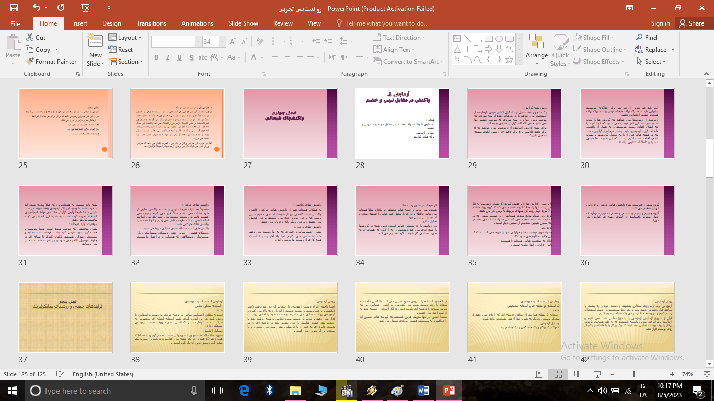714x401 pixels.
Task: Toggle Underline text formatting
Action: (x=179, y=57)
